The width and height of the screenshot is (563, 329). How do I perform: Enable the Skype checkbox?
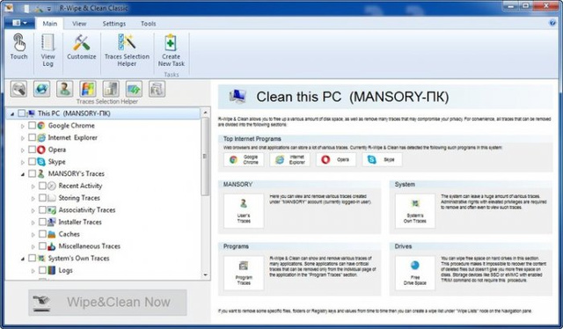tap(32, 162)
